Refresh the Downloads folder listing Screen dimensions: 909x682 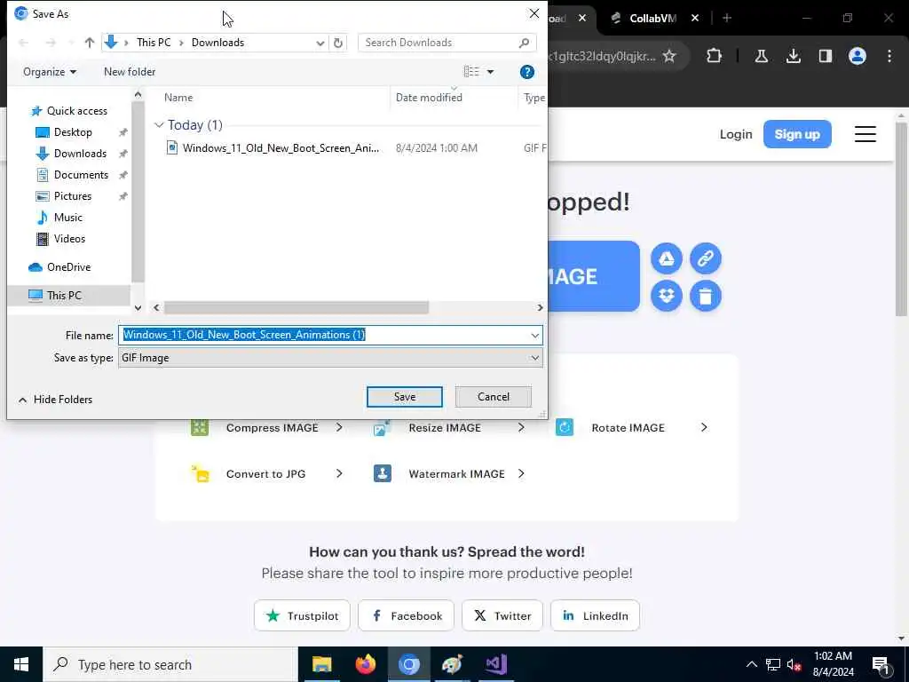pyautogui.click(x=338, y=43)
